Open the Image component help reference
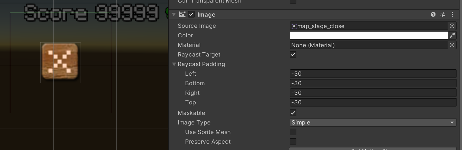This screenshot has height=150, width=462. 433,14
